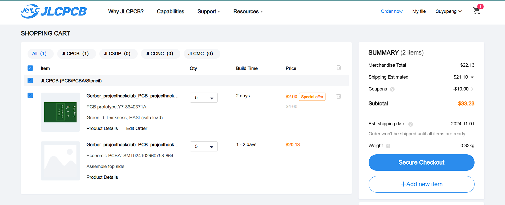Click Edit Order link
Screen dimensions: 505x205
tap(137, 128)
